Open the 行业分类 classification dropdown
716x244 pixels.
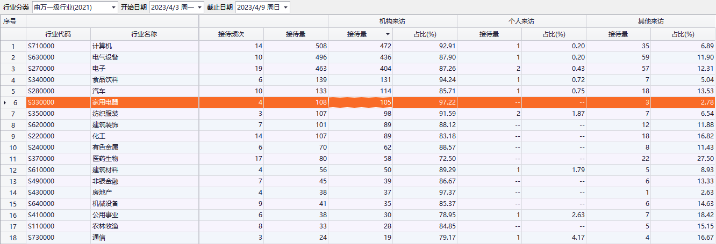tap(113, 8)
